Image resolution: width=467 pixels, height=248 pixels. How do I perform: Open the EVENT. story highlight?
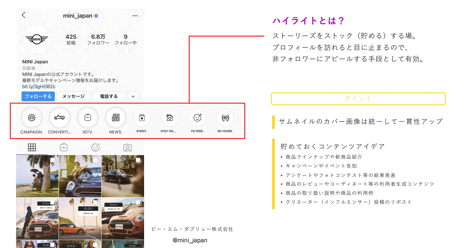click(x=142, y=118)
